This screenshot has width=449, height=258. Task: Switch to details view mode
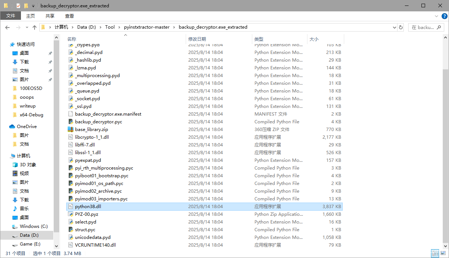435,253
